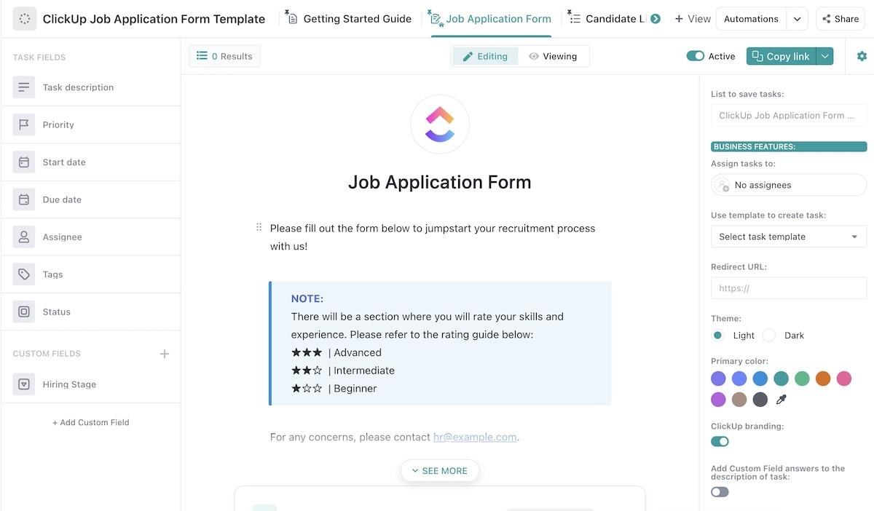The width and height of the screenshot is (874, 511).
Task: Click the drag handle beside intro paragraph
Action: point(259,228)
